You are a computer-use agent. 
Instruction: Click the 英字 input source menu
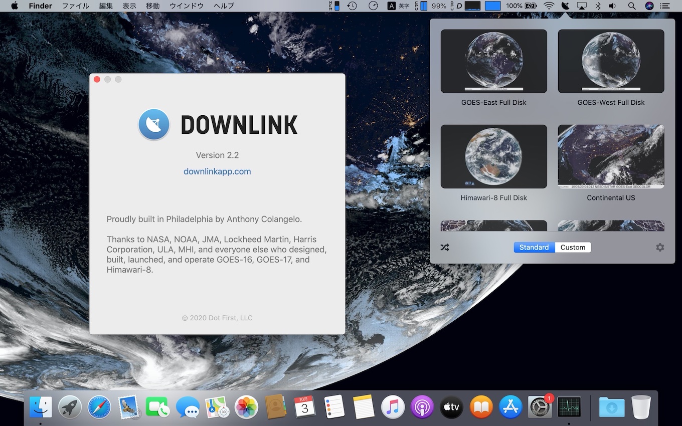coord(399,6)
